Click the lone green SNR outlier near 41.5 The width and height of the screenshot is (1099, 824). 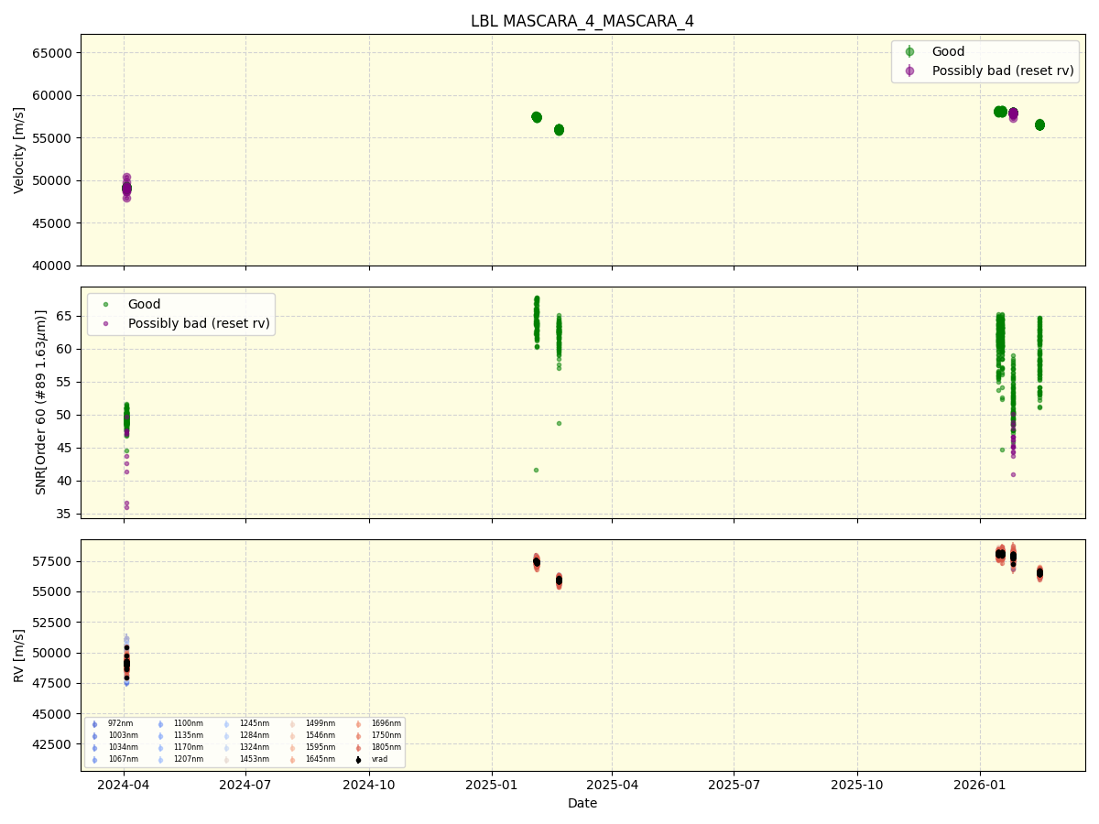tap(537, 470)
